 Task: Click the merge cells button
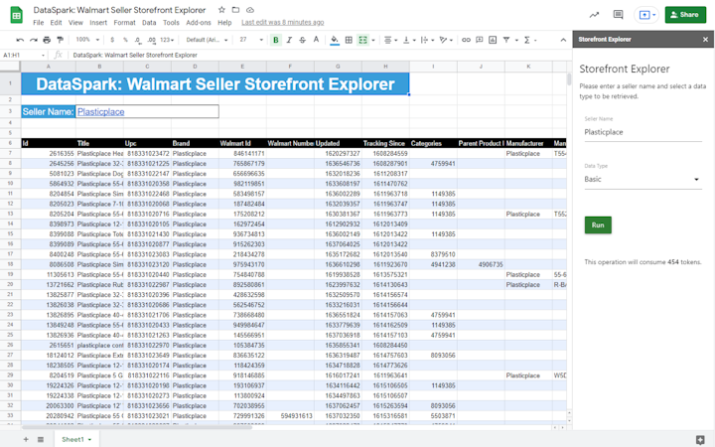pyautogui.click(x=363, y=40)
